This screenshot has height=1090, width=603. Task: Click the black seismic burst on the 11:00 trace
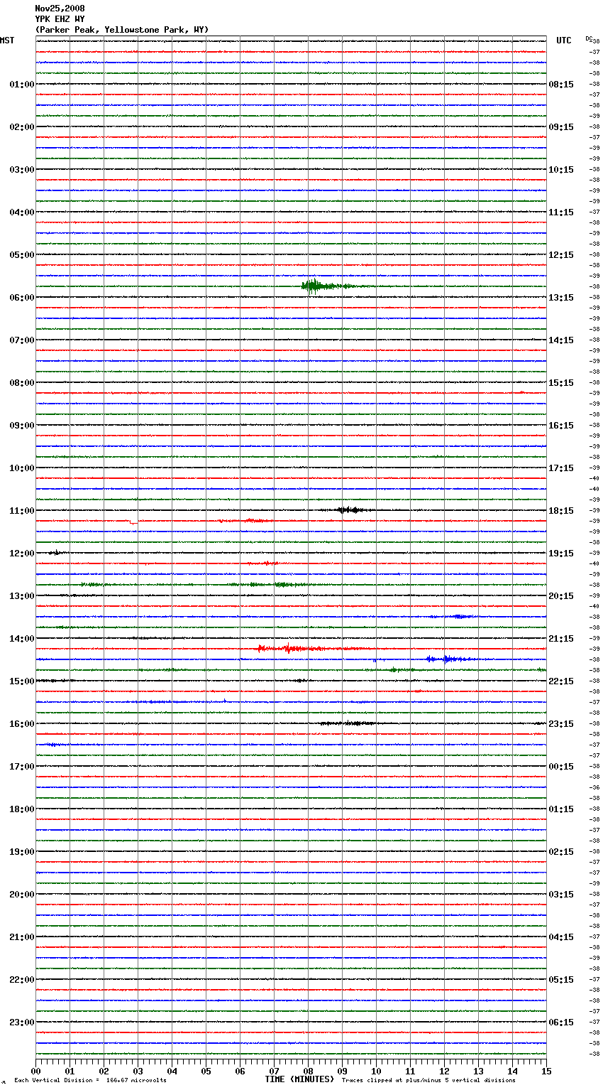(x=349, y=509)
